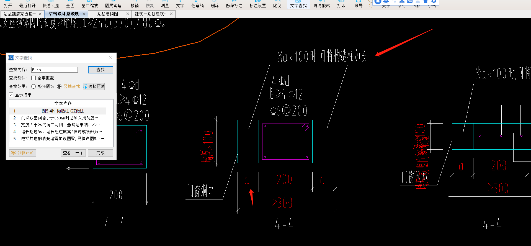Switch to the 结构设计总说明 tab
531x246 pixels.
click(x=64, y=14)
